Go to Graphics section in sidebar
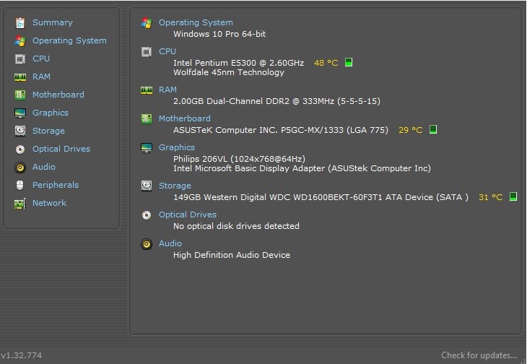This screenshot has height=364, width=527. tap(51, 113)
